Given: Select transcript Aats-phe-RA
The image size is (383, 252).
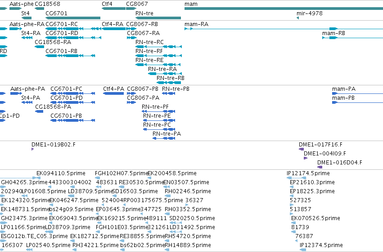Looking at the screenshot, I should 15,29.
